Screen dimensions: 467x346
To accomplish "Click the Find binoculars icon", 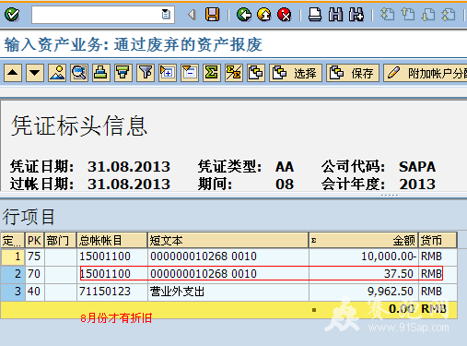I will (335, 15).
